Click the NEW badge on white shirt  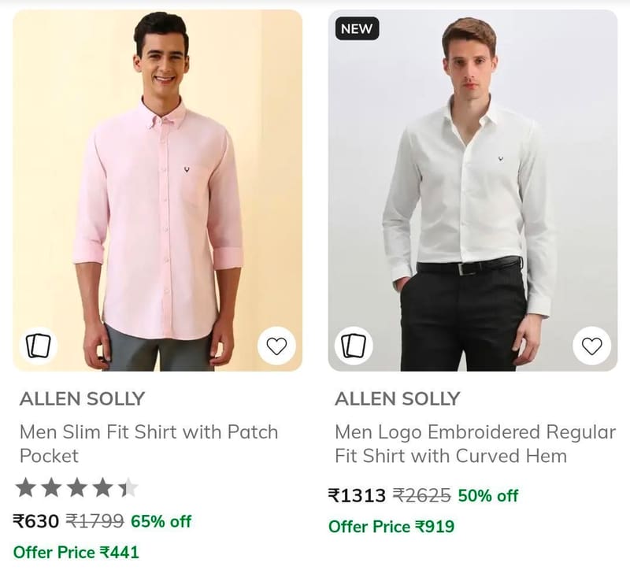coord(357,28)
